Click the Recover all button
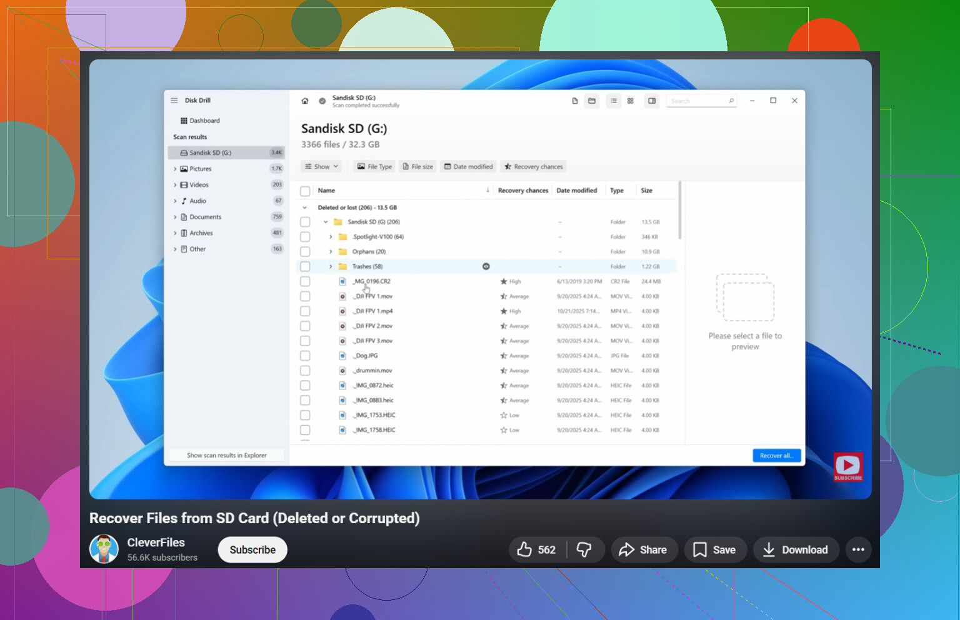The image size is (960, 620). tap(776, 456)
